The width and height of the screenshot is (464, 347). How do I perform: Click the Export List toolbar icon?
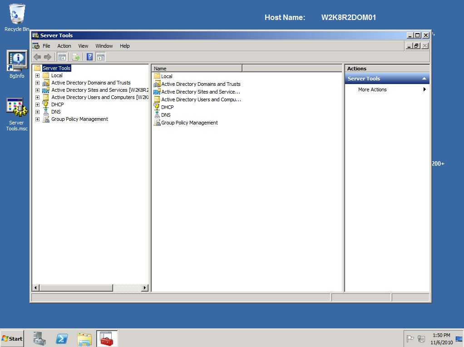click(x=76, y=57)
